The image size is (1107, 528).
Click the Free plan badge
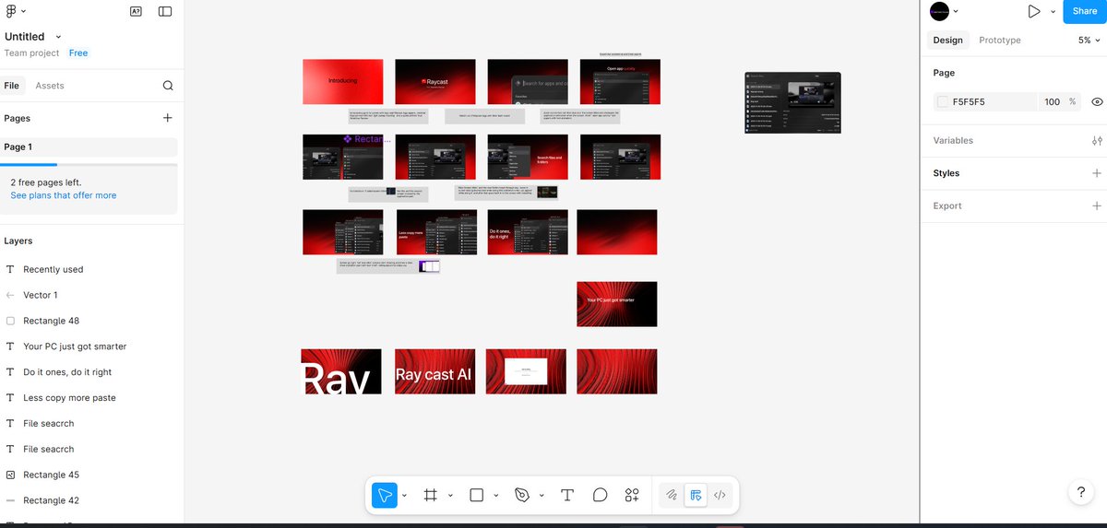78,53
